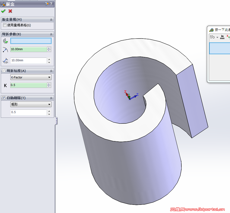The width and height of the screenshot is (230, 213).
Task: Increase thickness with up arrow
Action: pos(49,59)
